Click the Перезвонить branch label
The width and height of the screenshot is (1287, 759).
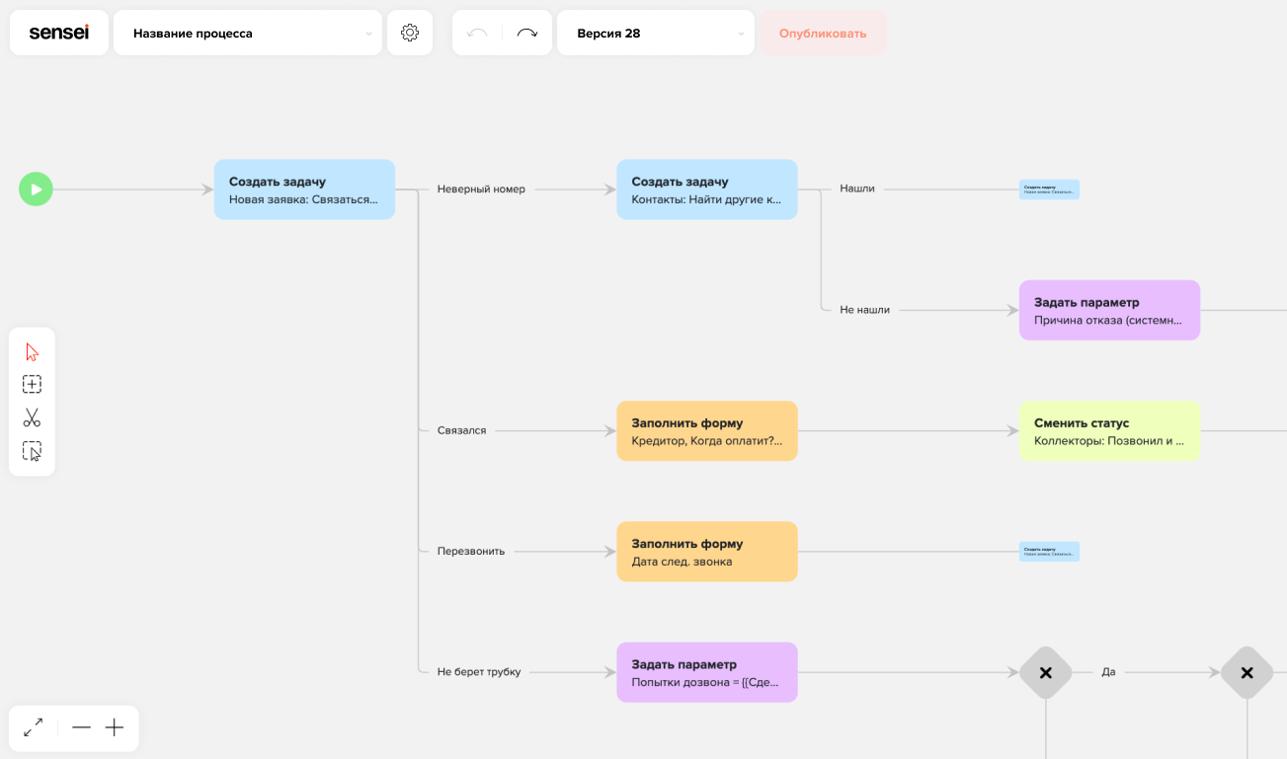tap(470, 551)
